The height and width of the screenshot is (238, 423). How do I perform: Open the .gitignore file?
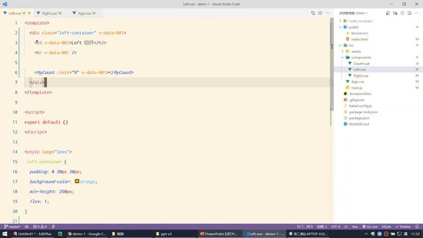[356, 100]
